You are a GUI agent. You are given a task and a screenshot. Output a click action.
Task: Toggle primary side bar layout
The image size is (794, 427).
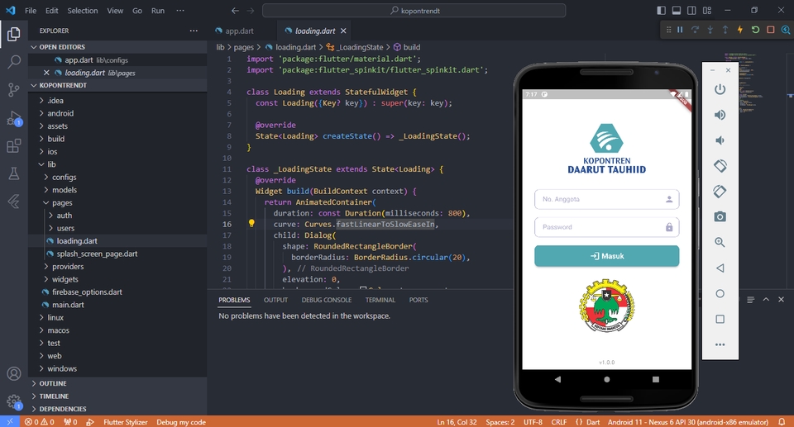click(662, 10)
